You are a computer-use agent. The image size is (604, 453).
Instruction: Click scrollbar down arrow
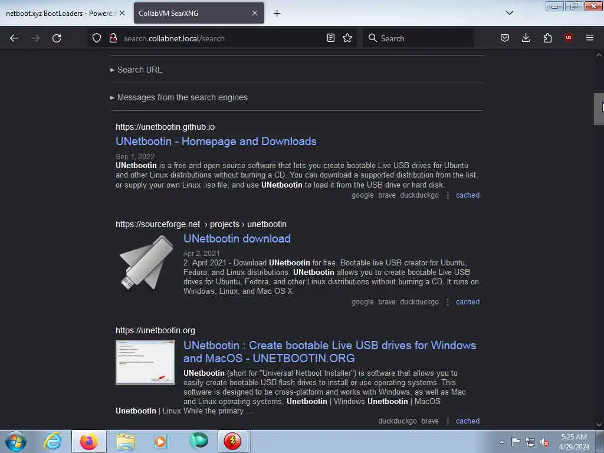pos(599,425)
